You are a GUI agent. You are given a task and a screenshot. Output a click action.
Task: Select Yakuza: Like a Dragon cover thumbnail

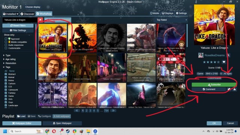[x=52, y=38]
